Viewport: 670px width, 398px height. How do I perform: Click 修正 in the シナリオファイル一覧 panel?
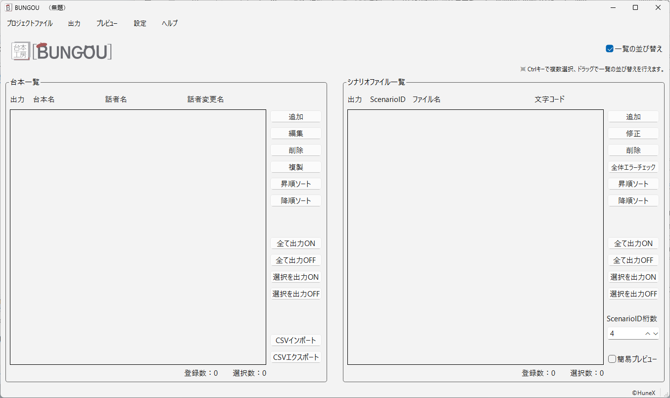[x=633, y=133]
